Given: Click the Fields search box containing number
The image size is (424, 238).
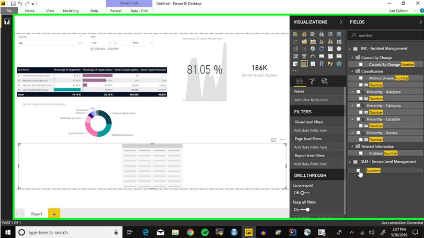Looking at the screenshot, I should [386, 35].
